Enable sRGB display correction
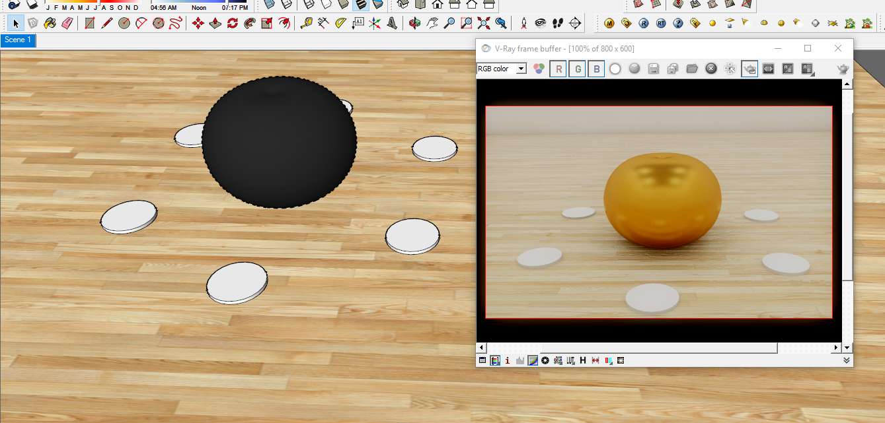The width and height of the screenshot is (885, 423). (558, 360)
